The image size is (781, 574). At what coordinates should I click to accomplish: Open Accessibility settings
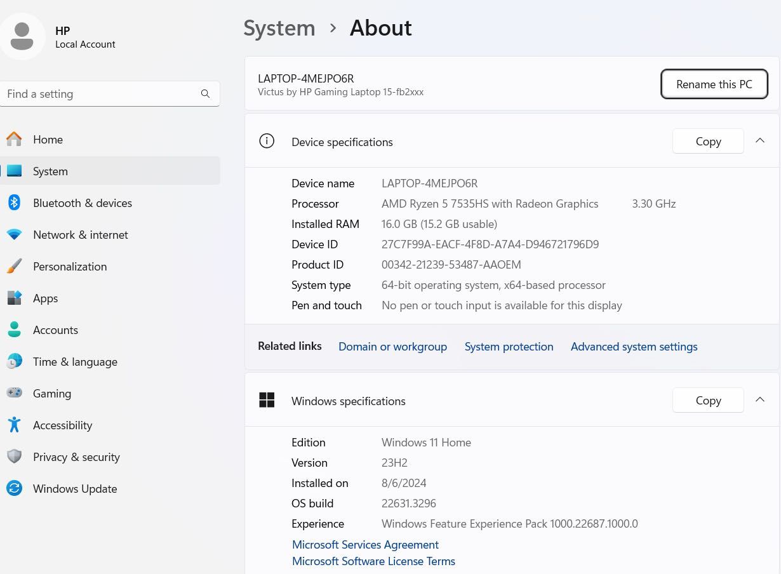click(x=110, y=425)
